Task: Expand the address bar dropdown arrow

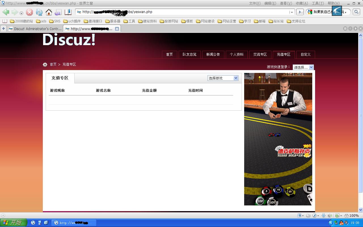Action: (292, 12)
